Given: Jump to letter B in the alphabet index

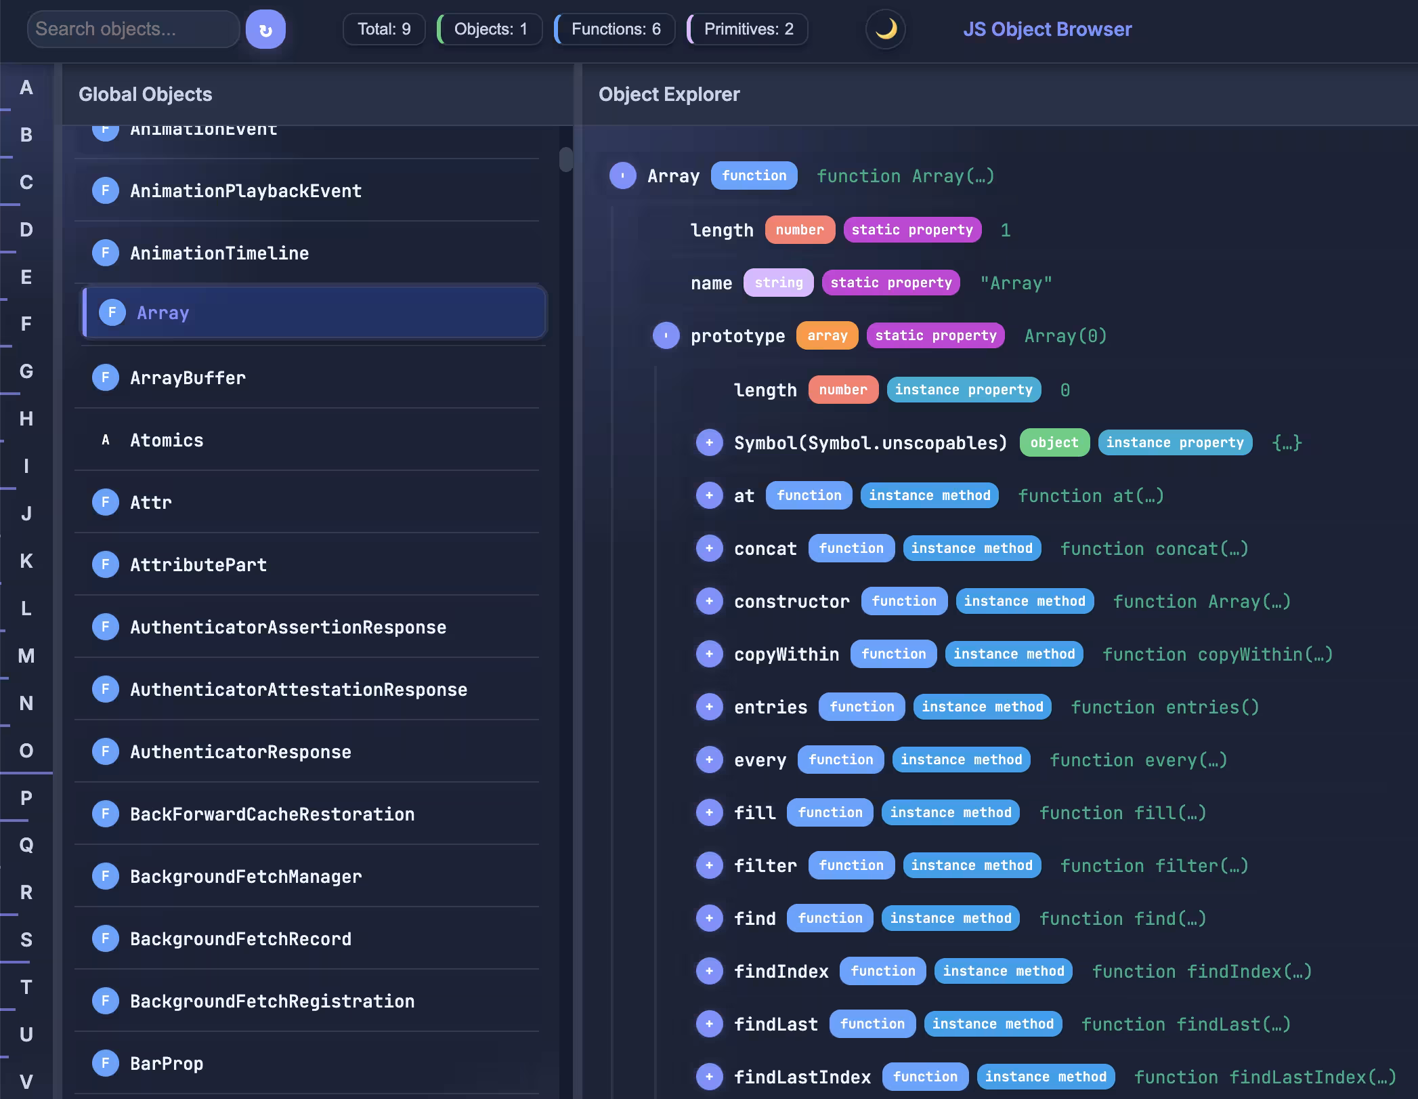Looking at the screenshot, I should pyautogui.click(x=26, y=135).
